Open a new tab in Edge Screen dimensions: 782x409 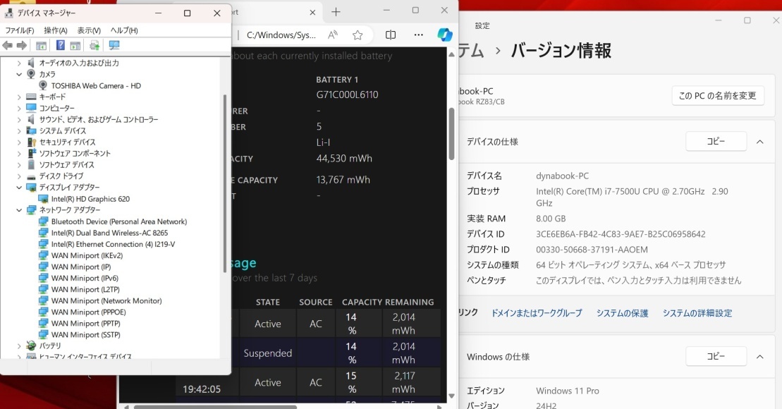point(336,11)
